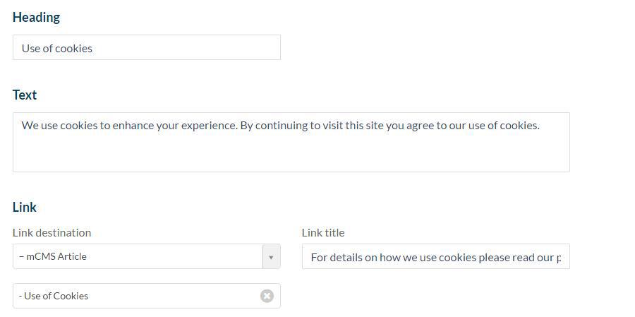
Task: Click the "Text" section label
Action: click(25, 95)
